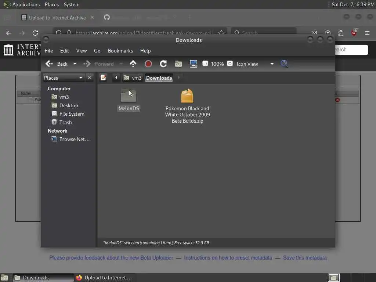This screenshot has height=282, width=376.
Task: Zoom in with the plus icon
Action: [x=230, y=64]
